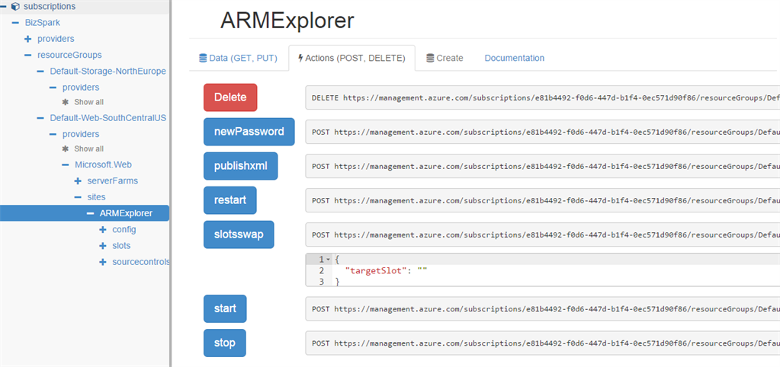Screen dimensions: 780x367
Task: Click the slotsswap action button
Action: click(x=238, y=235)
